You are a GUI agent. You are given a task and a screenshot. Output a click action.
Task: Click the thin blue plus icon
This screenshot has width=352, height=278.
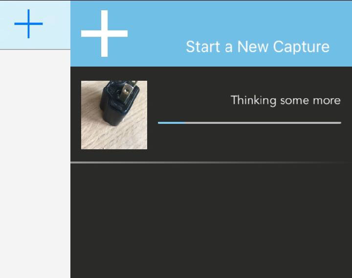click(28, 23)
